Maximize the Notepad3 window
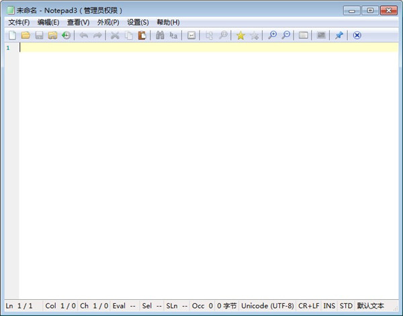The width and height of the screenshot is (403, 316). [370, 11]
